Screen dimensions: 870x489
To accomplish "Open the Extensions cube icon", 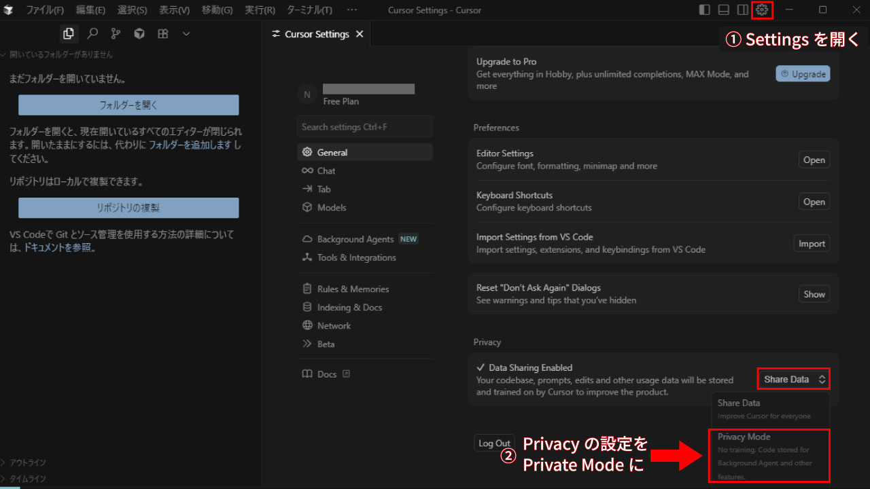I will (x=139, y=33).
